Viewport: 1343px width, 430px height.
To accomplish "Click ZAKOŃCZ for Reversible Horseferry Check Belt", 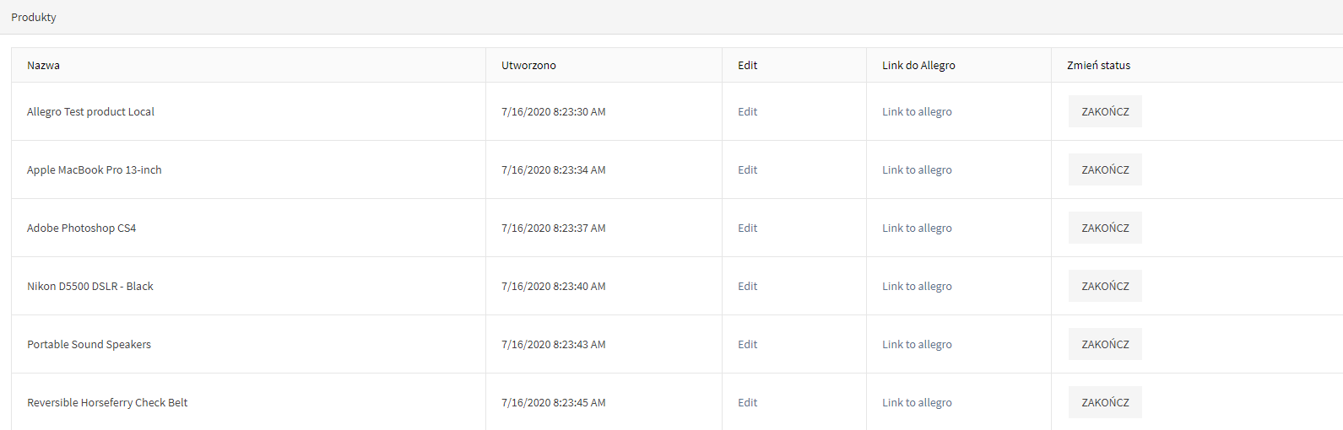I will click(1105, 402).
